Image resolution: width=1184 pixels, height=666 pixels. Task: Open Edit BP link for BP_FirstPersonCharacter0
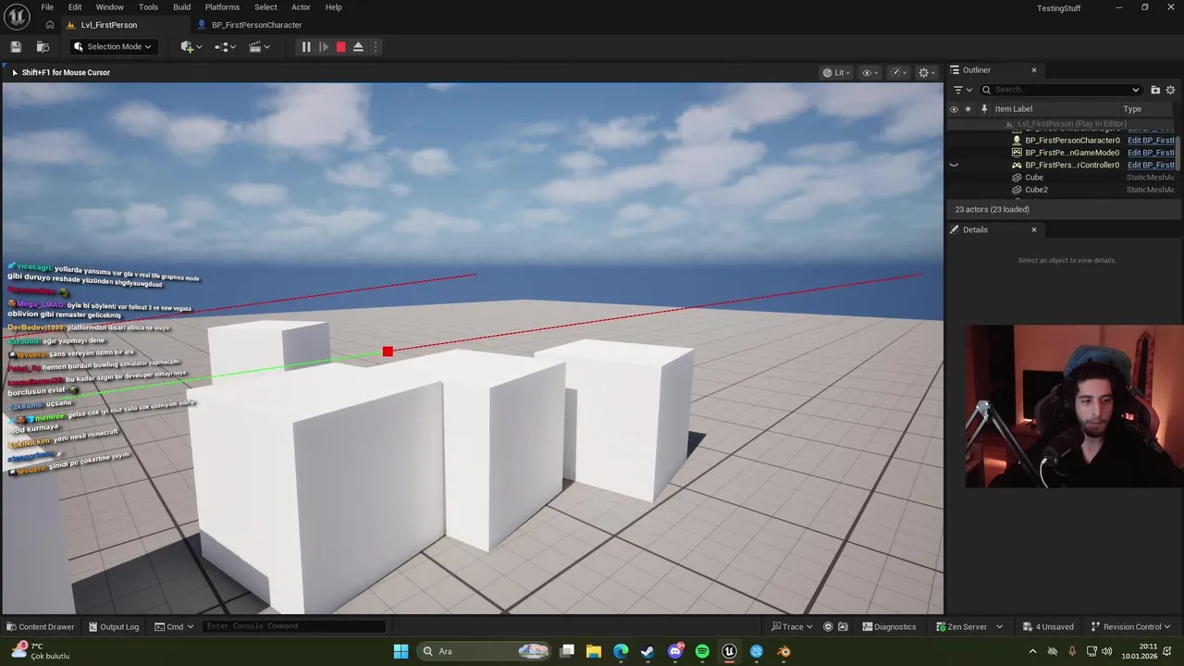1151,141
